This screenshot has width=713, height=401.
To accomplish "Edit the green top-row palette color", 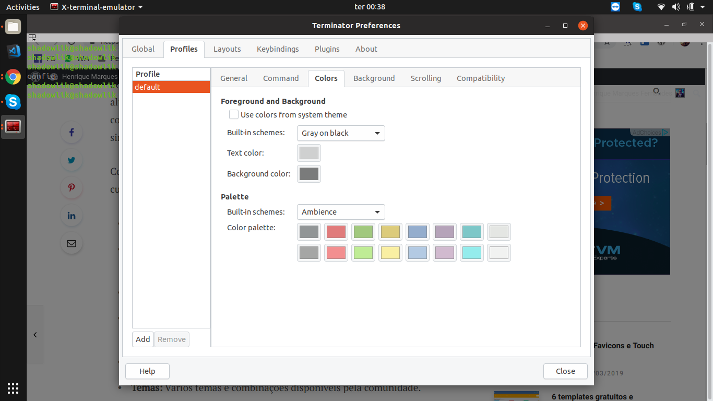I will [x=363, y=232].
